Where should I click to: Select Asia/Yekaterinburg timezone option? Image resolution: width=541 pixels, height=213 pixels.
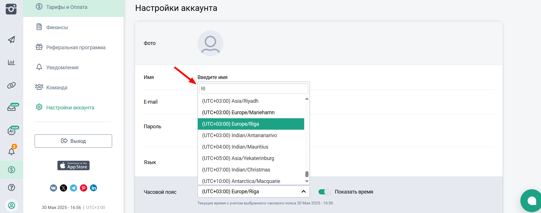tap(238, 158)
